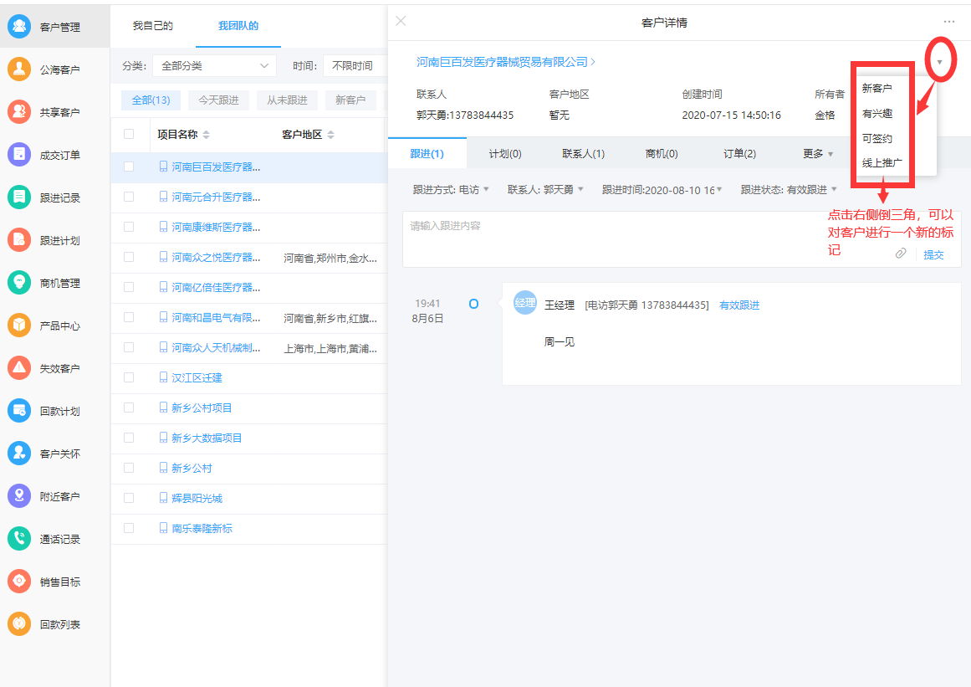Check the box for 河南和昌电气有限
The width and height of the screenshot is (971, 687).
(x=129, y=317)
